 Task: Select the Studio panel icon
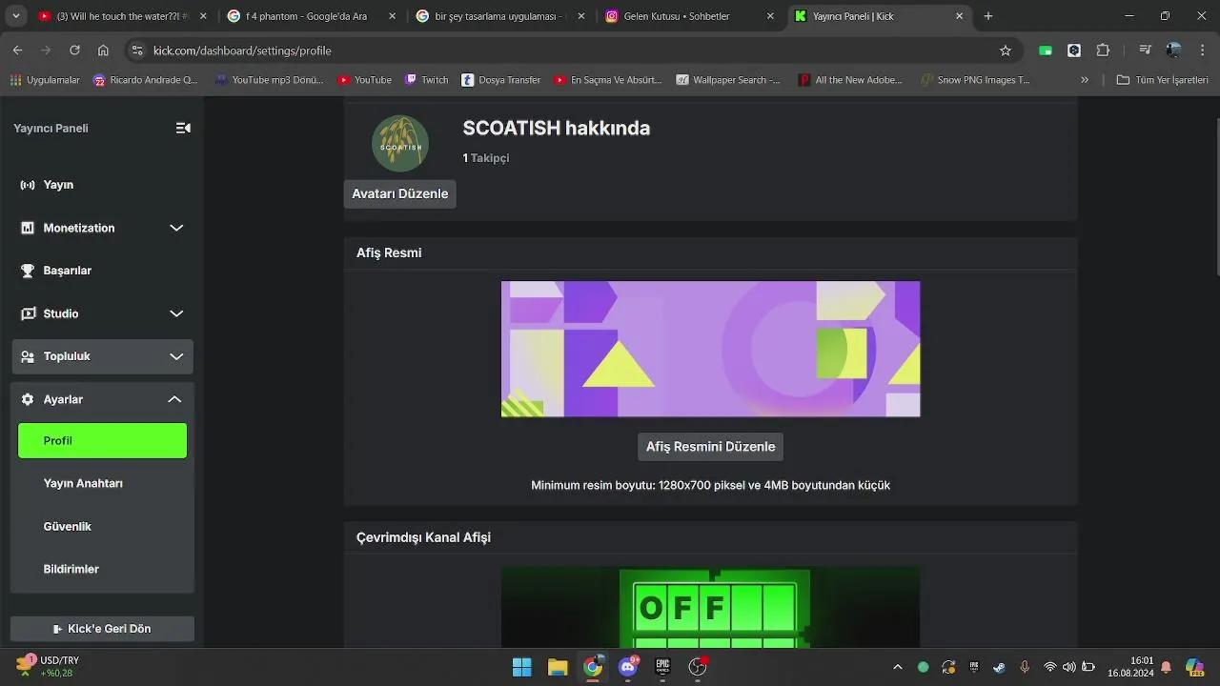click(x=28, y=313)
